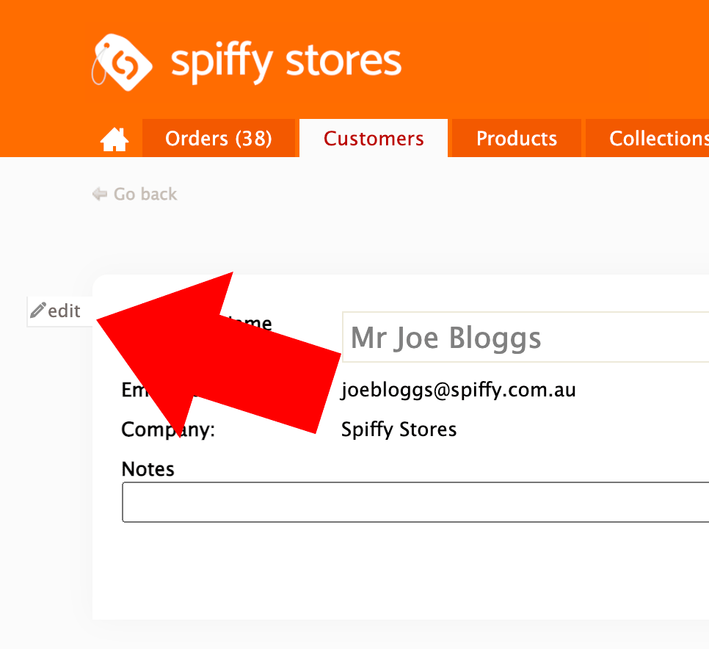The width and height of the screenshot is (709, 649).
Task: Click the left arrow icon beside Go back
Action: click(100, 195)
